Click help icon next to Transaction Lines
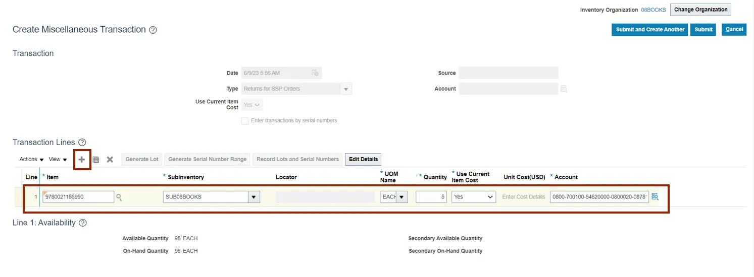This screenshot has width=754, height=277. point(82,143)
